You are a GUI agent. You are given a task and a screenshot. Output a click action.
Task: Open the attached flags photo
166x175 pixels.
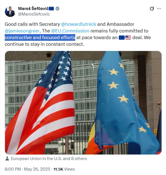pos(83,103)
